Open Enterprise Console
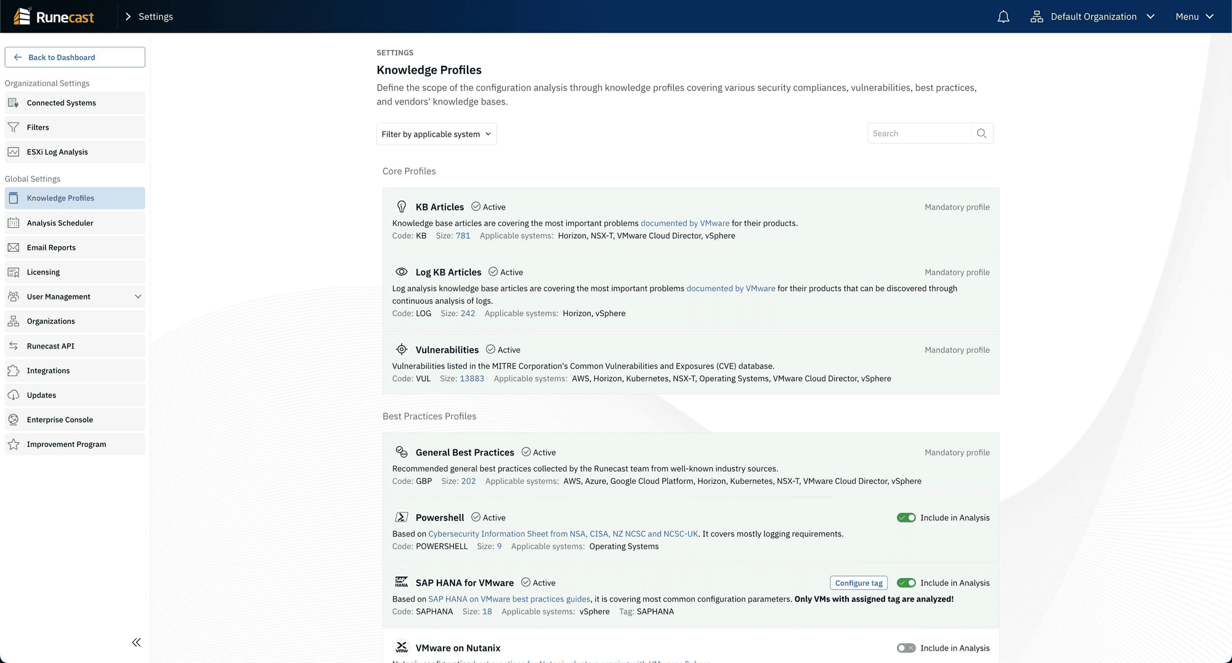This screenshot has width=1232, height=663. tap(75, 420)
